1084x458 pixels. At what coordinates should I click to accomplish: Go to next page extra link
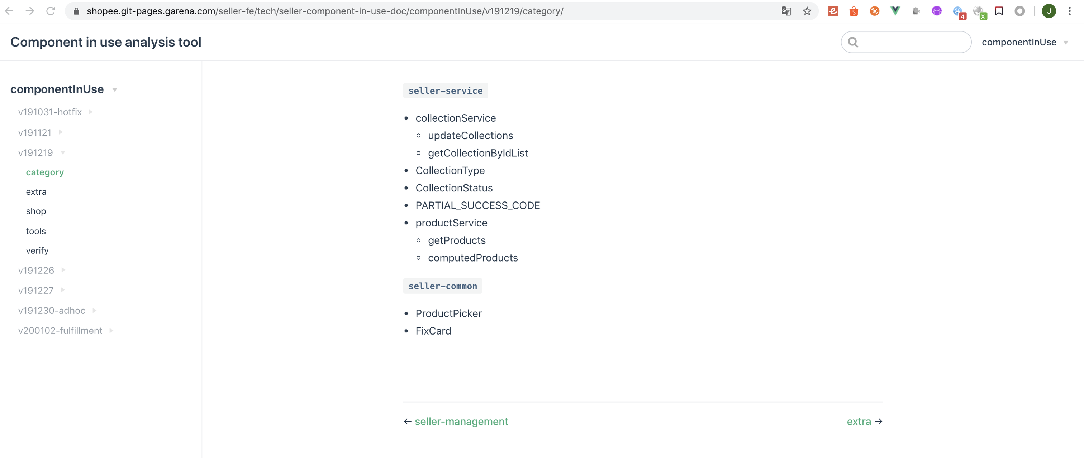[859, 422]
